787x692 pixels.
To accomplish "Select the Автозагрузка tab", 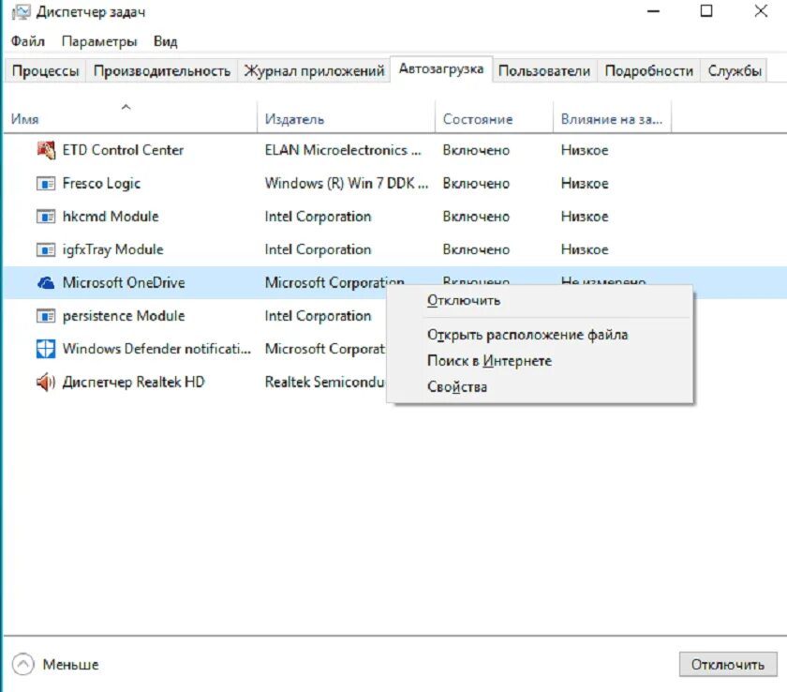I will click(441, 68).
